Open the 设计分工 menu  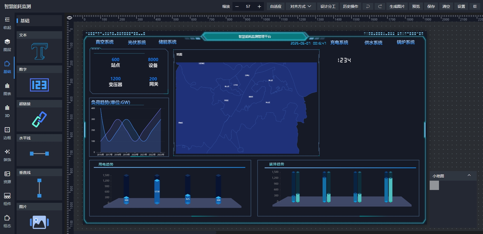pos(328,7)
